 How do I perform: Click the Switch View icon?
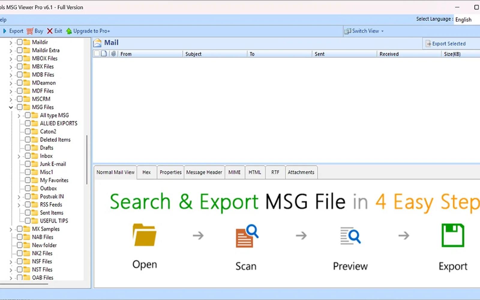pos(348,31)
